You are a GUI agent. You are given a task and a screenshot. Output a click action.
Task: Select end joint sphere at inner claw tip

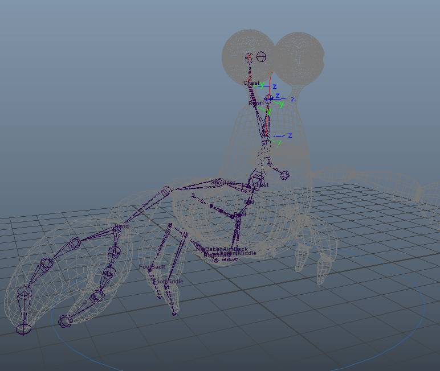pos(66,321)
